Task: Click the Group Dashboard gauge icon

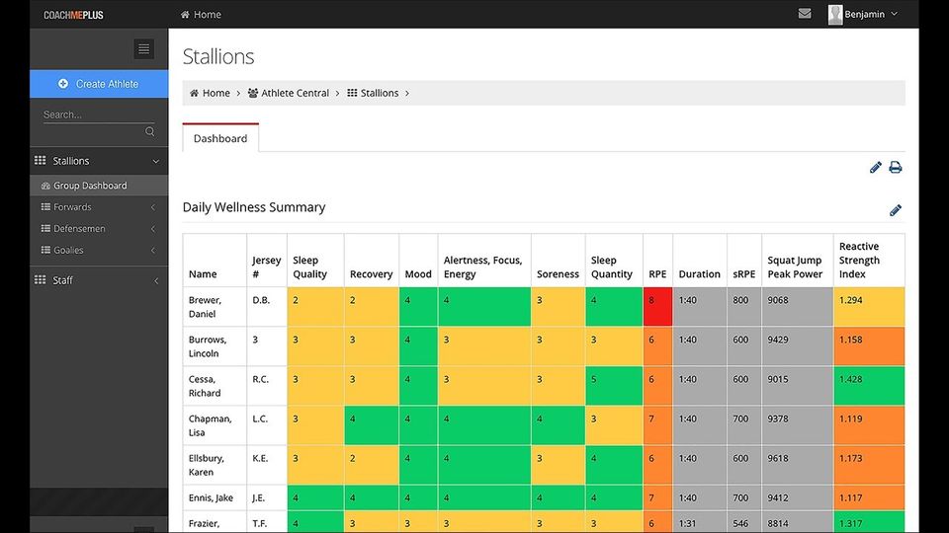Action: (45, 186)
